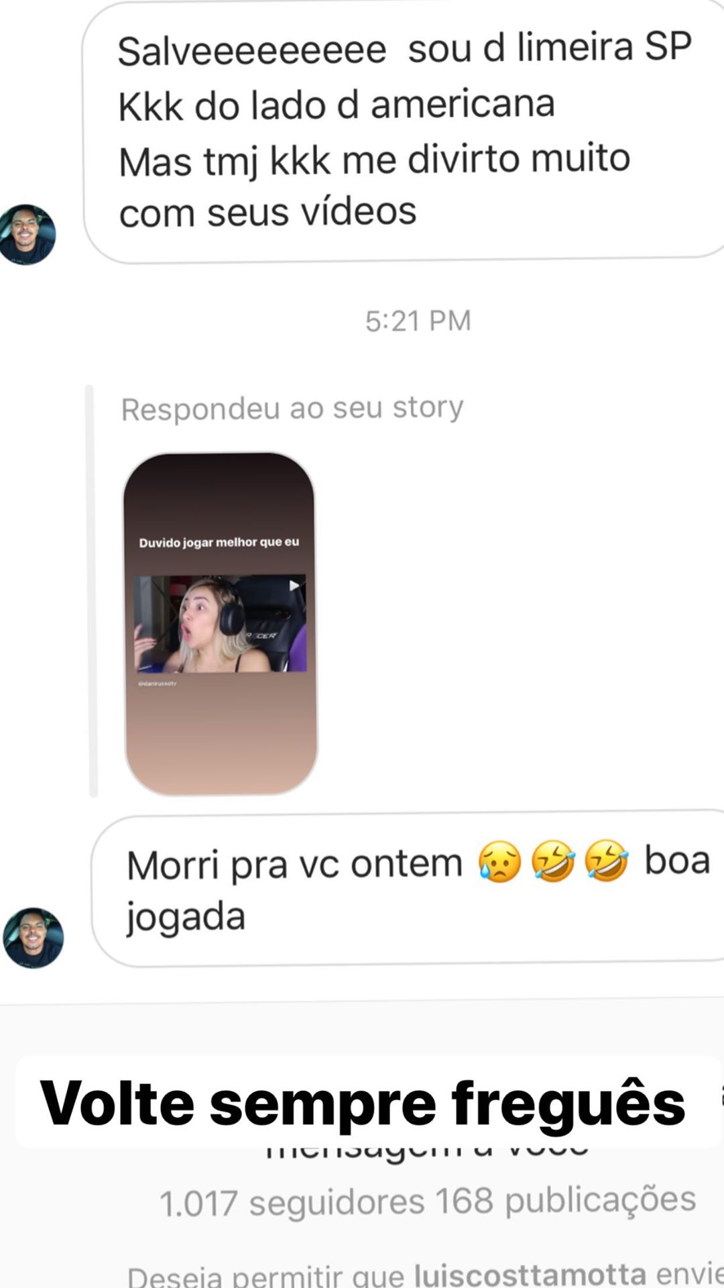Tap the avatar next to "Morri pra vc ontem"

(x=34, y=938)
